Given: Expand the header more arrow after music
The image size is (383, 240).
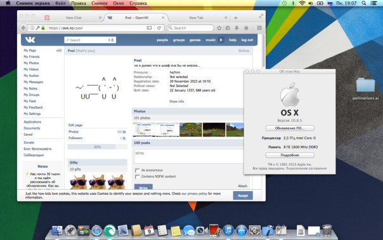Looking at the screenshot, I should (x=221, y=40).
